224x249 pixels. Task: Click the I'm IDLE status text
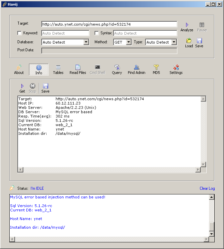[x=37, y=188]
